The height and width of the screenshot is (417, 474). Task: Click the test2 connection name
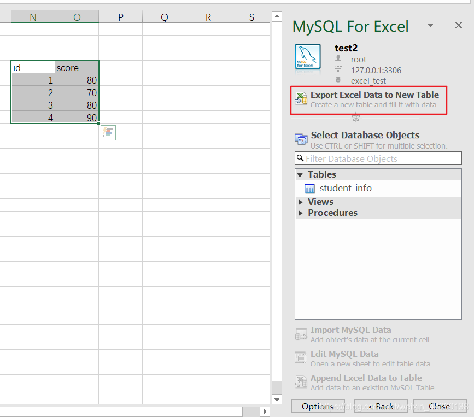(x=346, y=48)
